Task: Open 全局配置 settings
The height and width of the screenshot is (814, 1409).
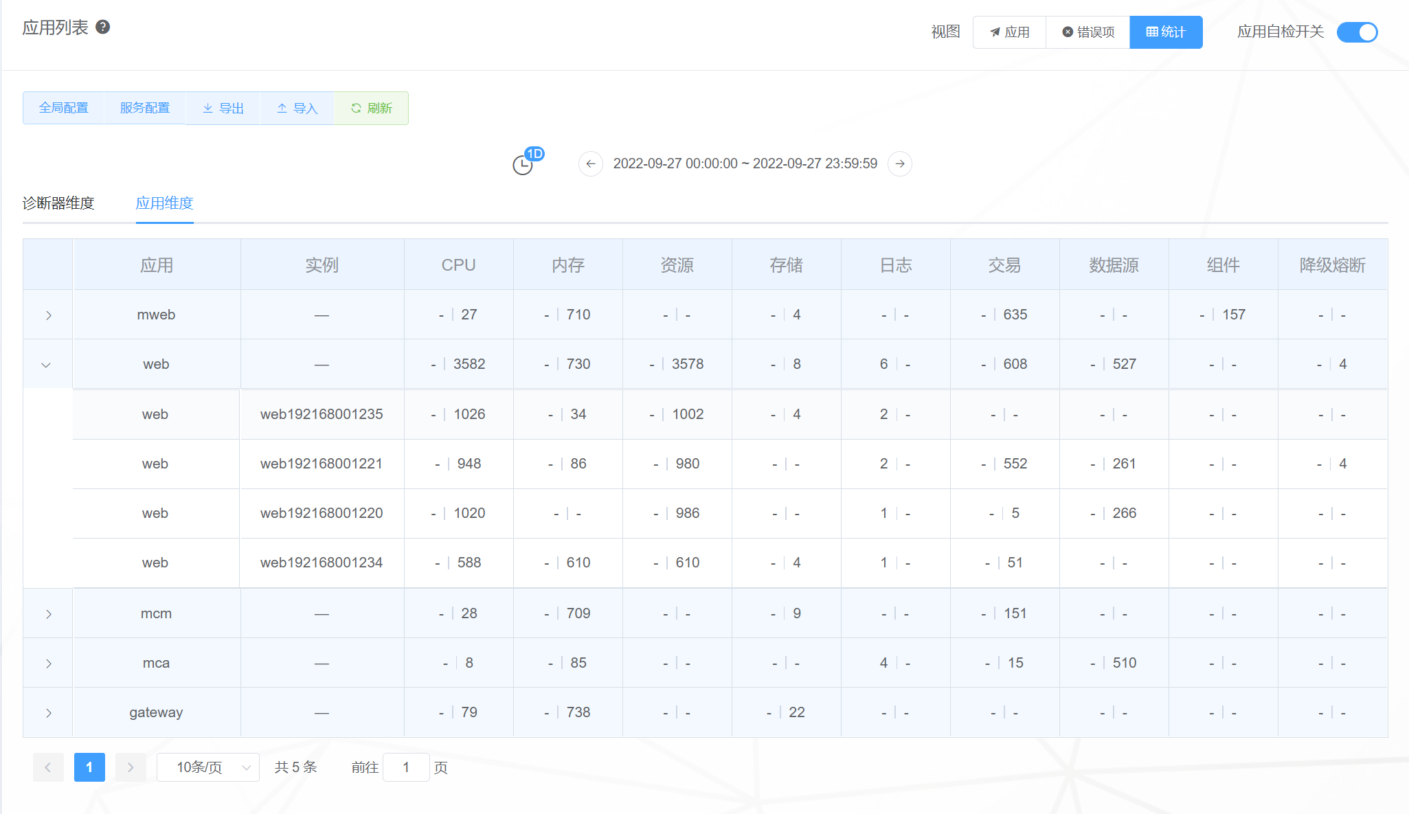Action: (x=63, y=108)
